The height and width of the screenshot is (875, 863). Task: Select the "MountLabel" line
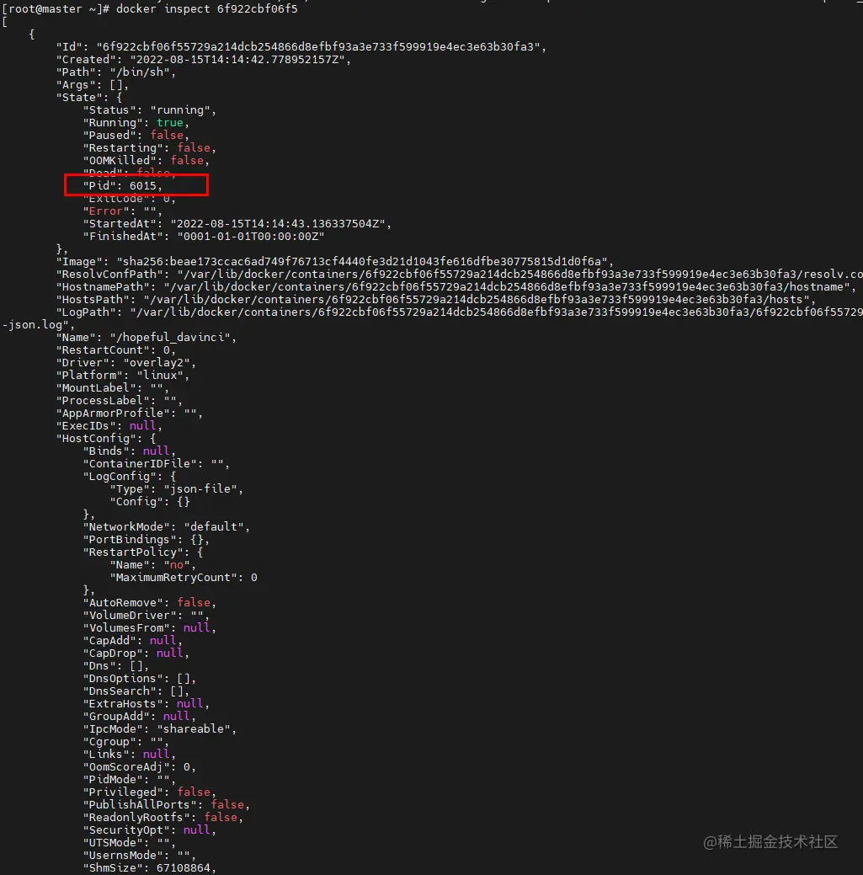[113, 388]
